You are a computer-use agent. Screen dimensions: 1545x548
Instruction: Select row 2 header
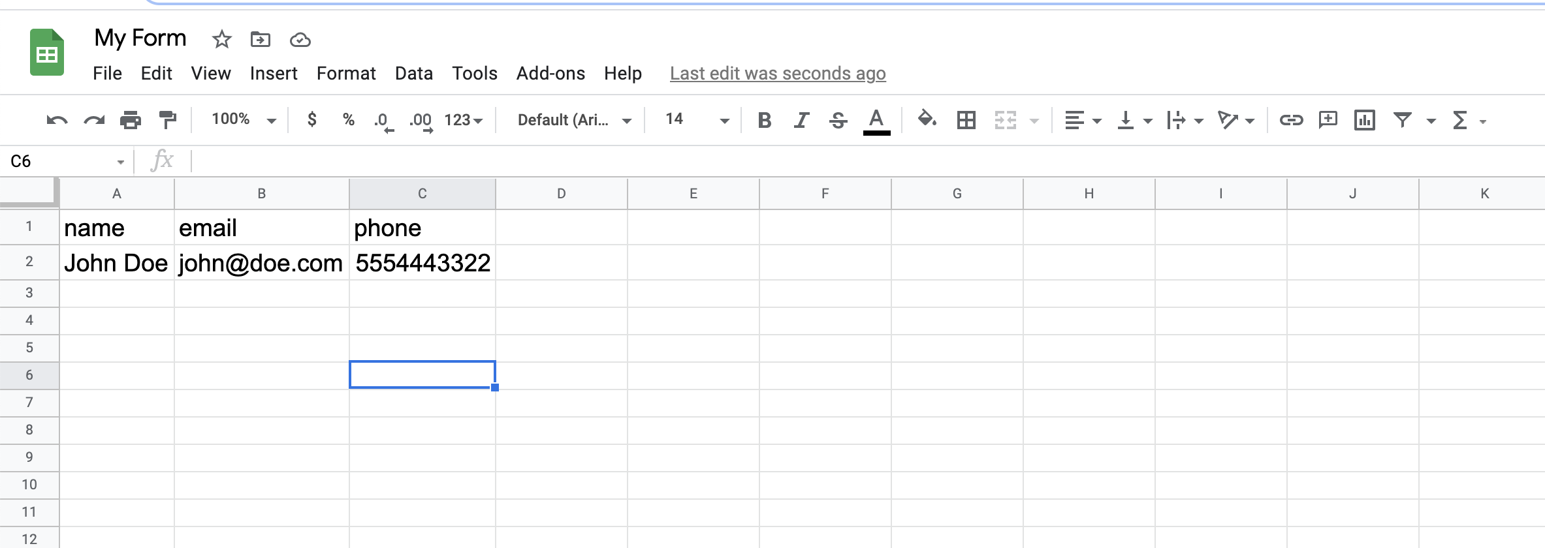[x=29, y=262]
